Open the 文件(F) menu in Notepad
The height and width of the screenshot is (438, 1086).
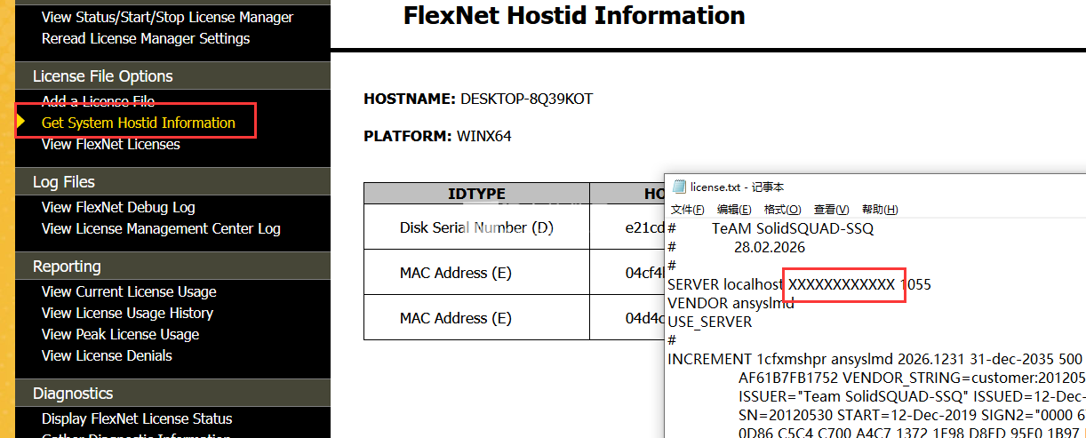(x=687, y=210)
